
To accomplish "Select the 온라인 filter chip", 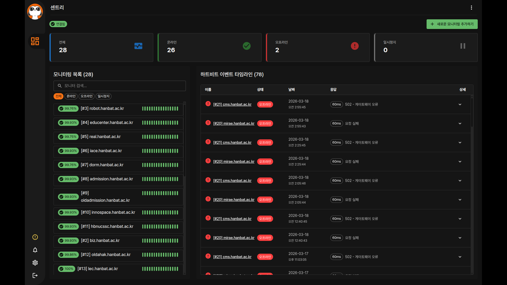I will pyautogui.click(x=71, y=96).
